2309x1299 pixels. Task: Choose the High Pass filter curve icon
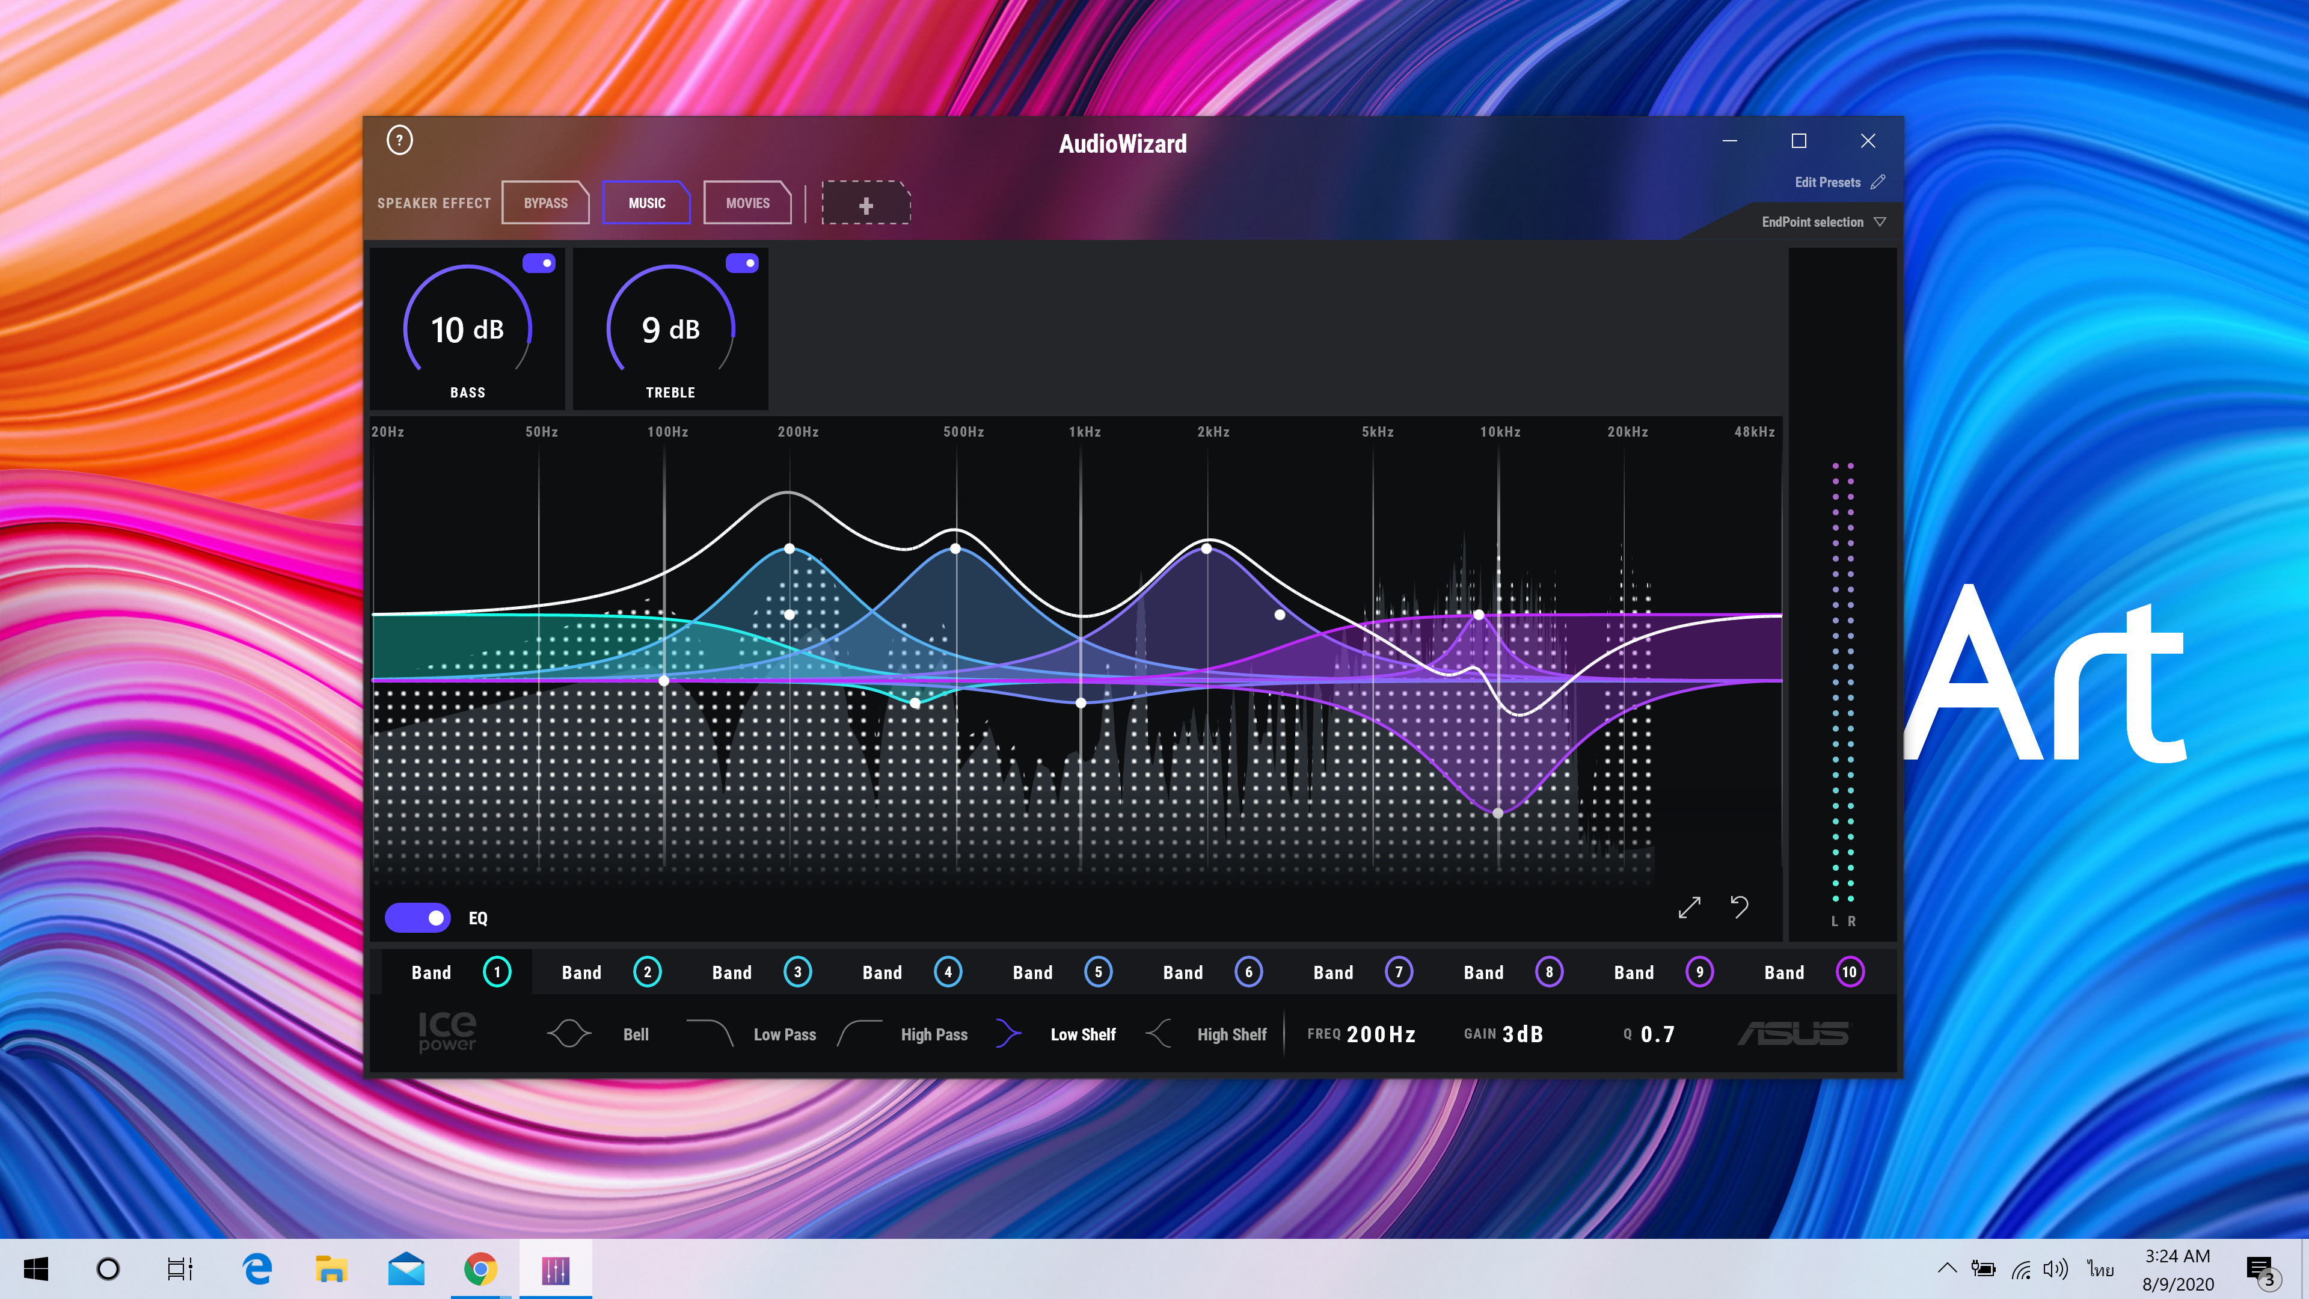pyautogui.click(x=860, y=1034)
